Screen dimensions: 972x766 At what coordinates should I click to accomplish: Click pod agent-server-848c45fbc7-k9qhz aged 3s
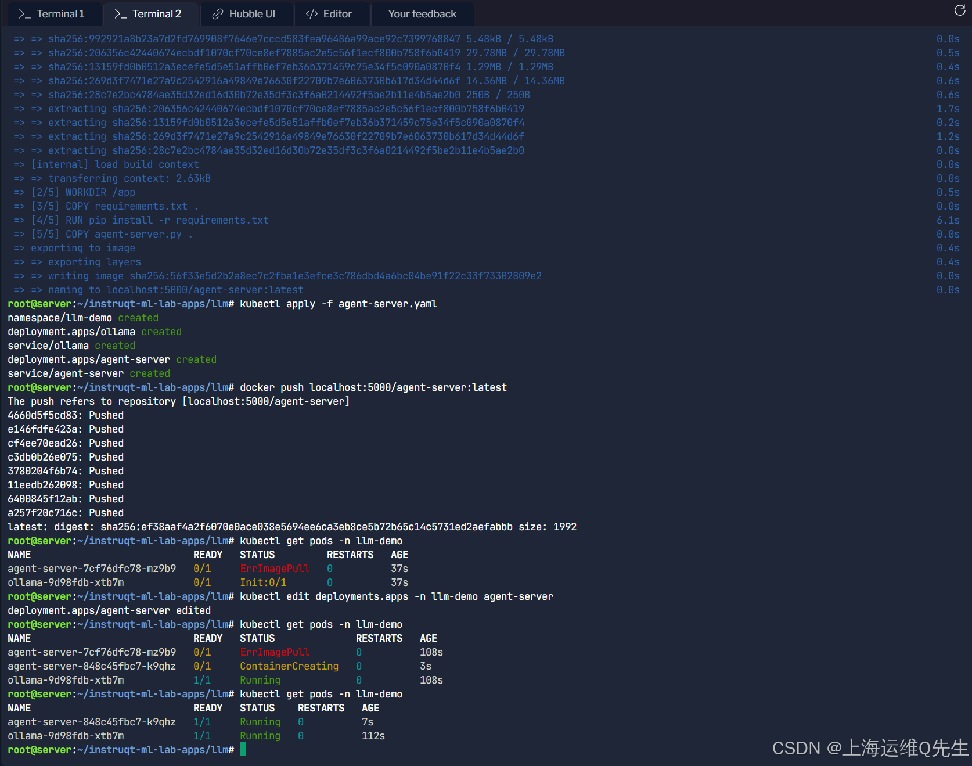(x=92, y=666)
